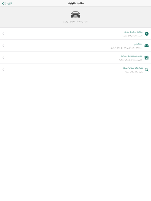The image size is (151, 201).
Task: Select text تقديم و متابعة مطالبات المركبات
Action: click(x=75, y=21)
